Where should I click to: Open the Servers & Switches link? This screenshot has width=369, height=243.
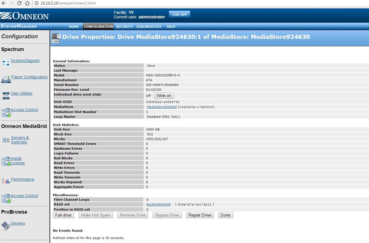pyautogui.click(x=20, y=140)
